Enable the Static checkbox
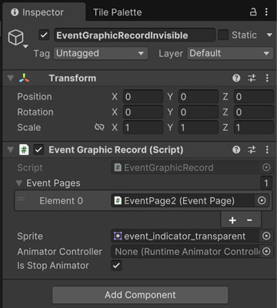 tap(223, 35)
